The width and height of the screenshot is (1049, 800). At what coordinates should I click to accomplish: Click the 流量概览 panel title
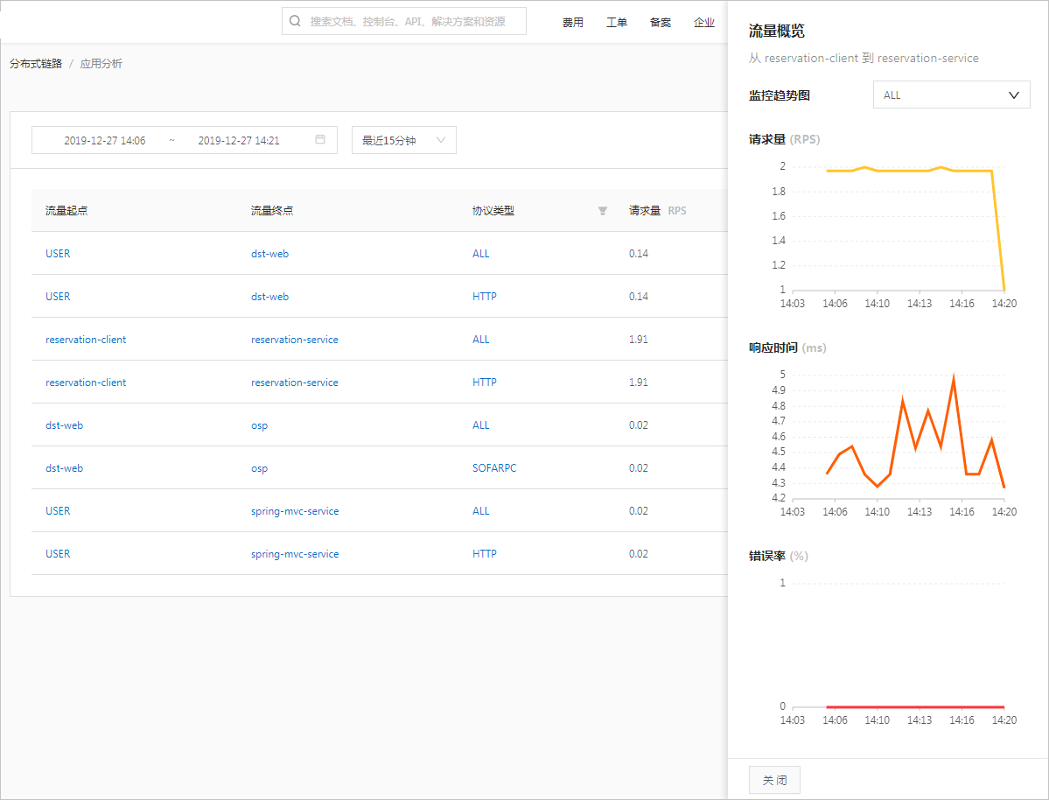coord(776,31)
